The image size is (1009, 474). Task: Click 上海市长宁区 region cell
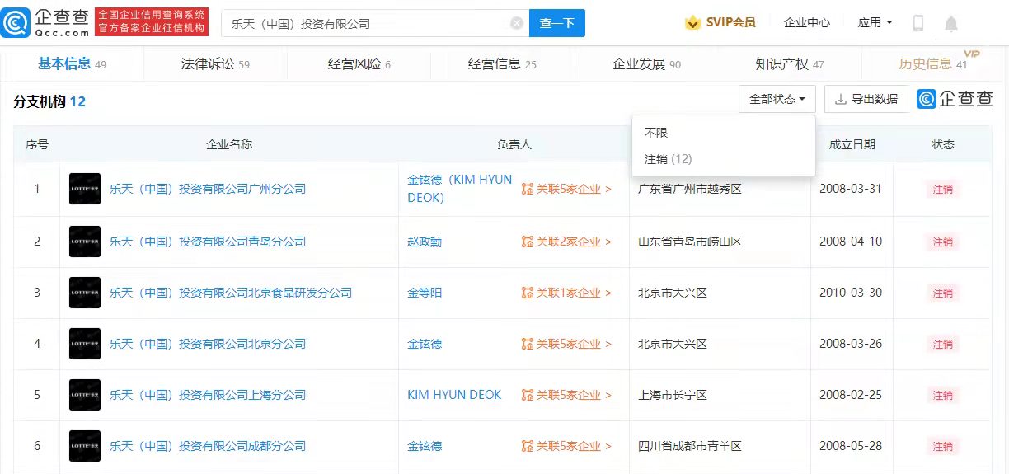pyautogui.click(x=673, y=395)
